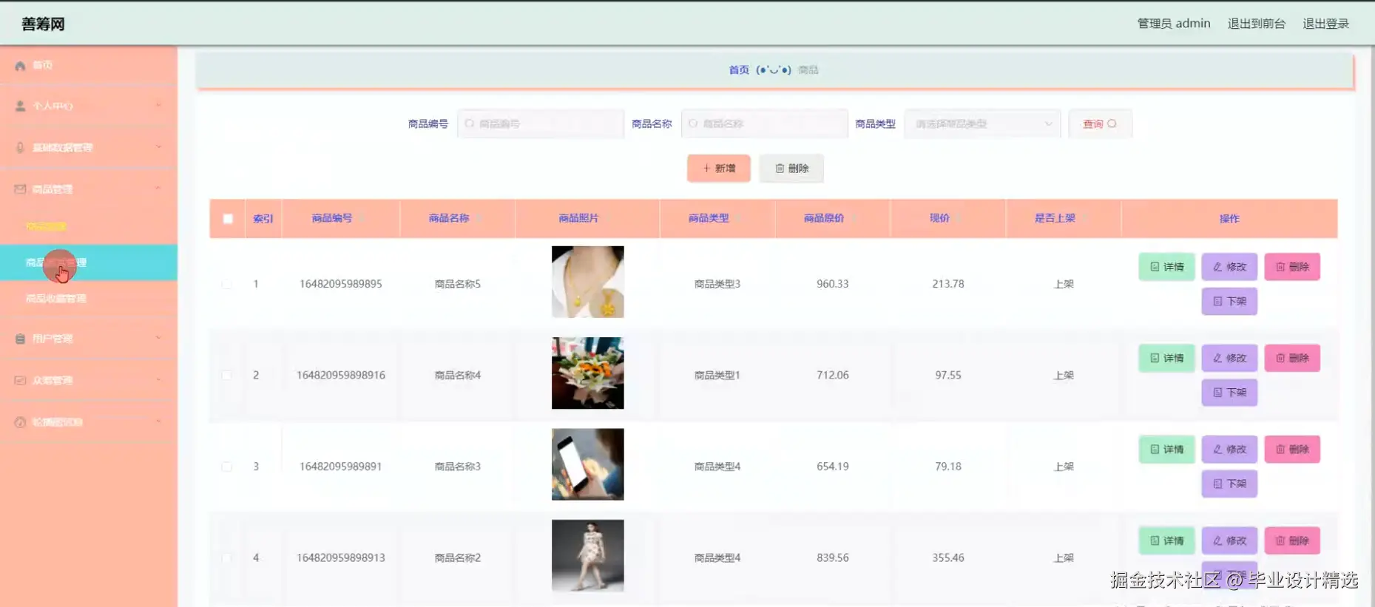The image size is (1375, 607).
Task: Click 退出登录 to log out
Action: click(1326, 24)
